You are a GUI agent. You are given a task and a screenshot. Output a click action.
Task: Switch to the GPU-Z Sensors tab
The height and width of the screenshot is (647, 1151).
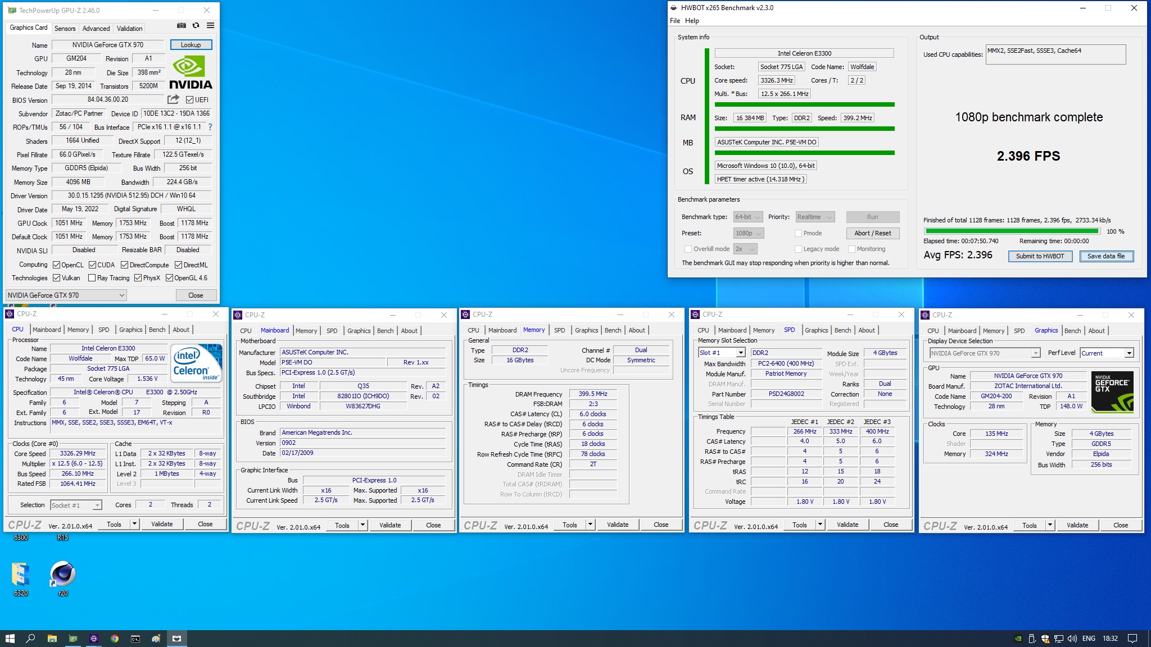click(x=65, y=28)
